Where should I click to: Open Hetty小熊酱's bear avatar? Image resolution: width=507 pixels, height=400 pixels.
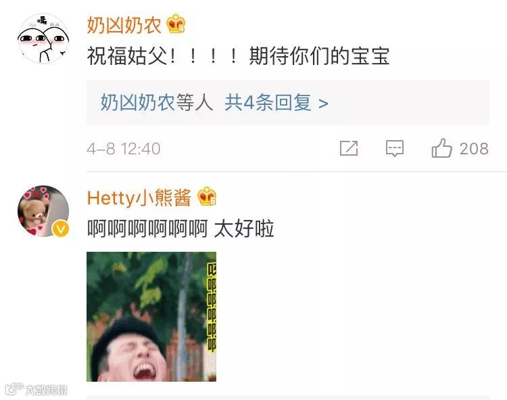[x=43, y=211]
